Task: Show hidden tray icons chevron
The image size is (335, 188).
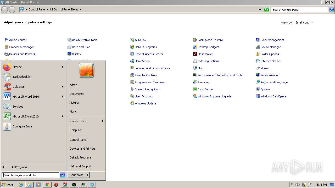Action: click(292, 185)
